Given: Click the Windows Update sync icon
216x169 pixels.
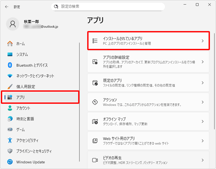Looking at the screenshot, I should point(10,162).
